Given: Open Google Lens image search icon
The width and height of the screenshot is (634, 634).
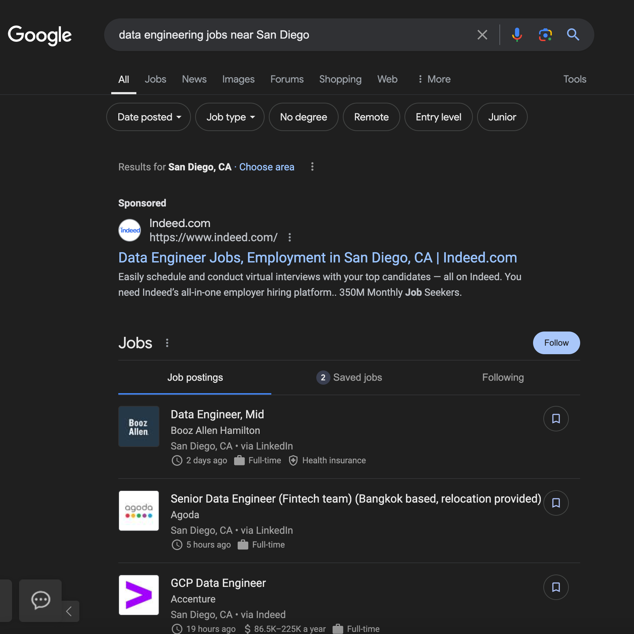Looking at the screenshot, I should click(545, 35).
